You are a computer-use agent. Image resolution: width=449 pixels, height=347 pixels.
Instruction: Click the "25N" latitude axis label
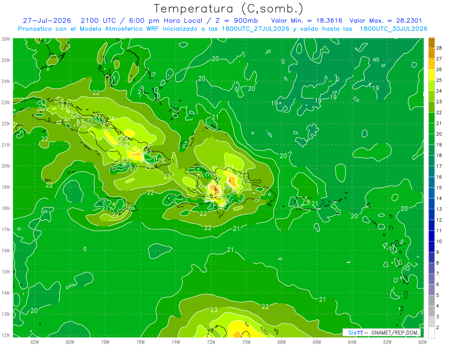click(6, 60)
